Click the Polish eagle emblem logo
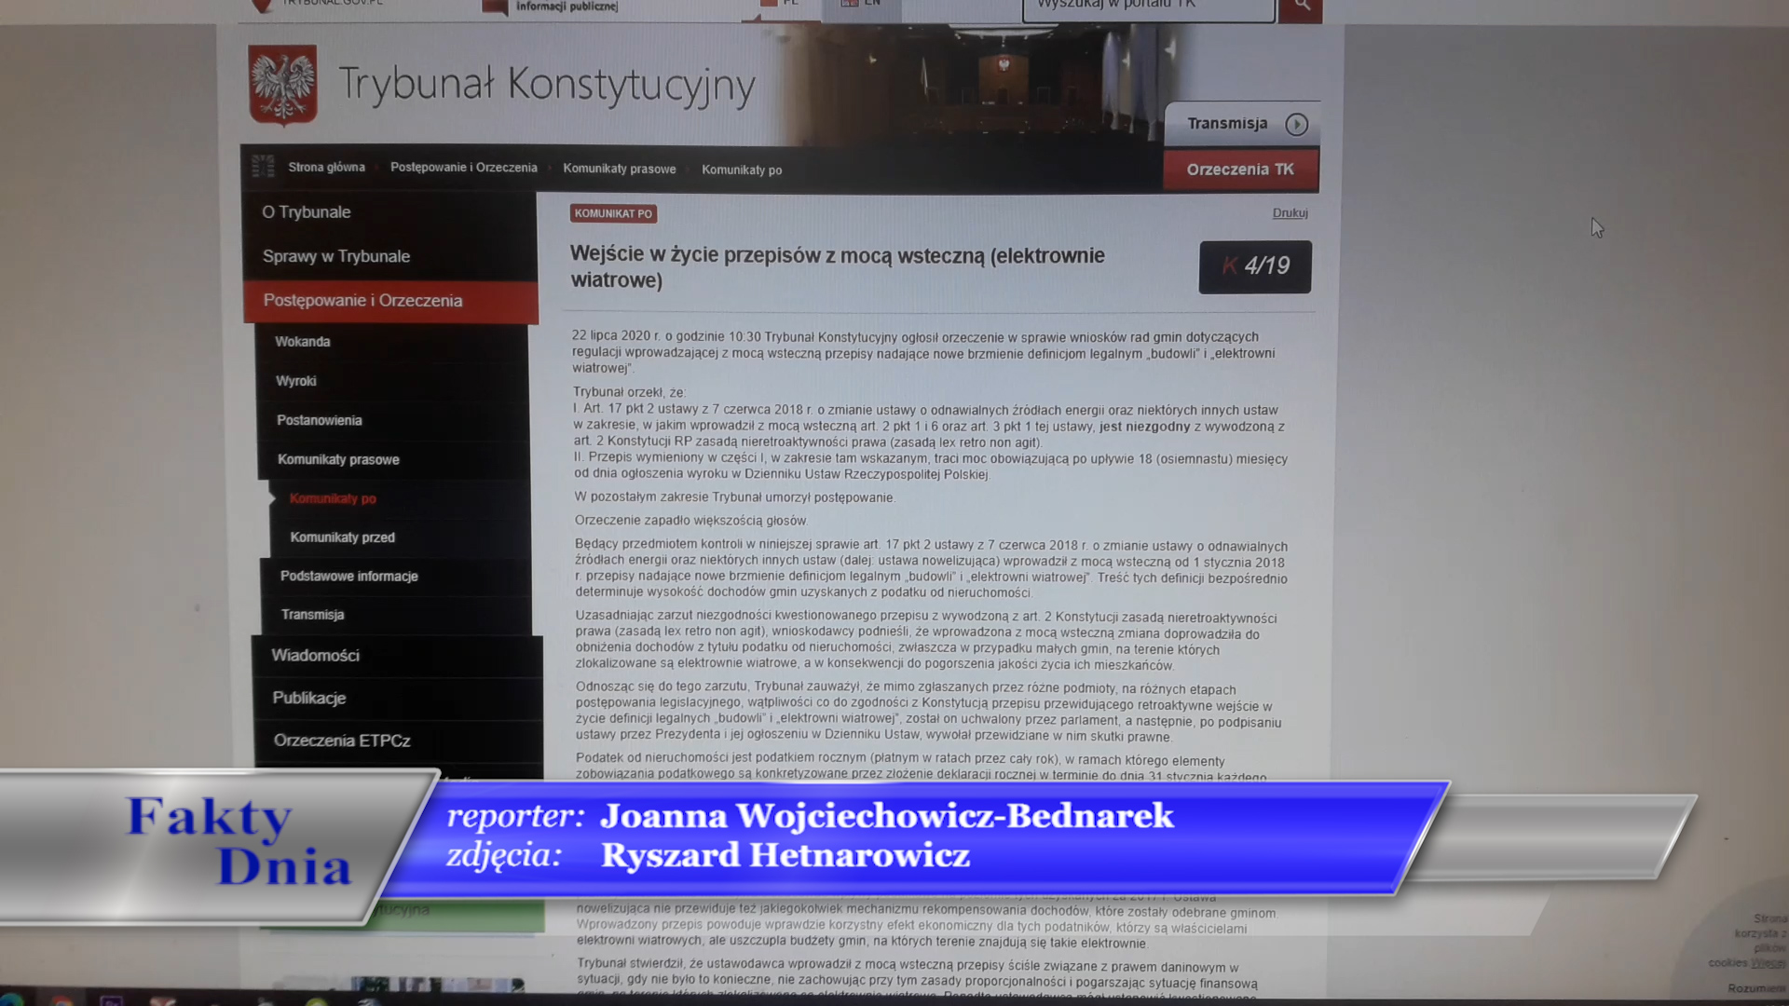 tap(282, 85)
